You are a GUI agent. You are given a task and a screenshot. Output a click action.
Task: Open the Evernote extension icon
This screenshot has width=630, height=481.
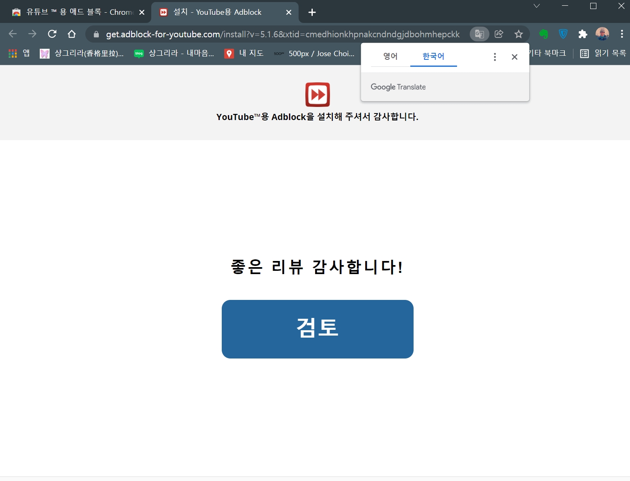[544, 34]
